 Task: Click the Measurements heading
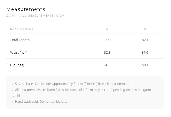tap(25, 9)
